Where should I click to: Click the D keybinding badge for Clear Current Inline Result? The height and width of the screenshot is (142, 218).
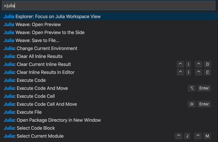(x=207, y=65)
